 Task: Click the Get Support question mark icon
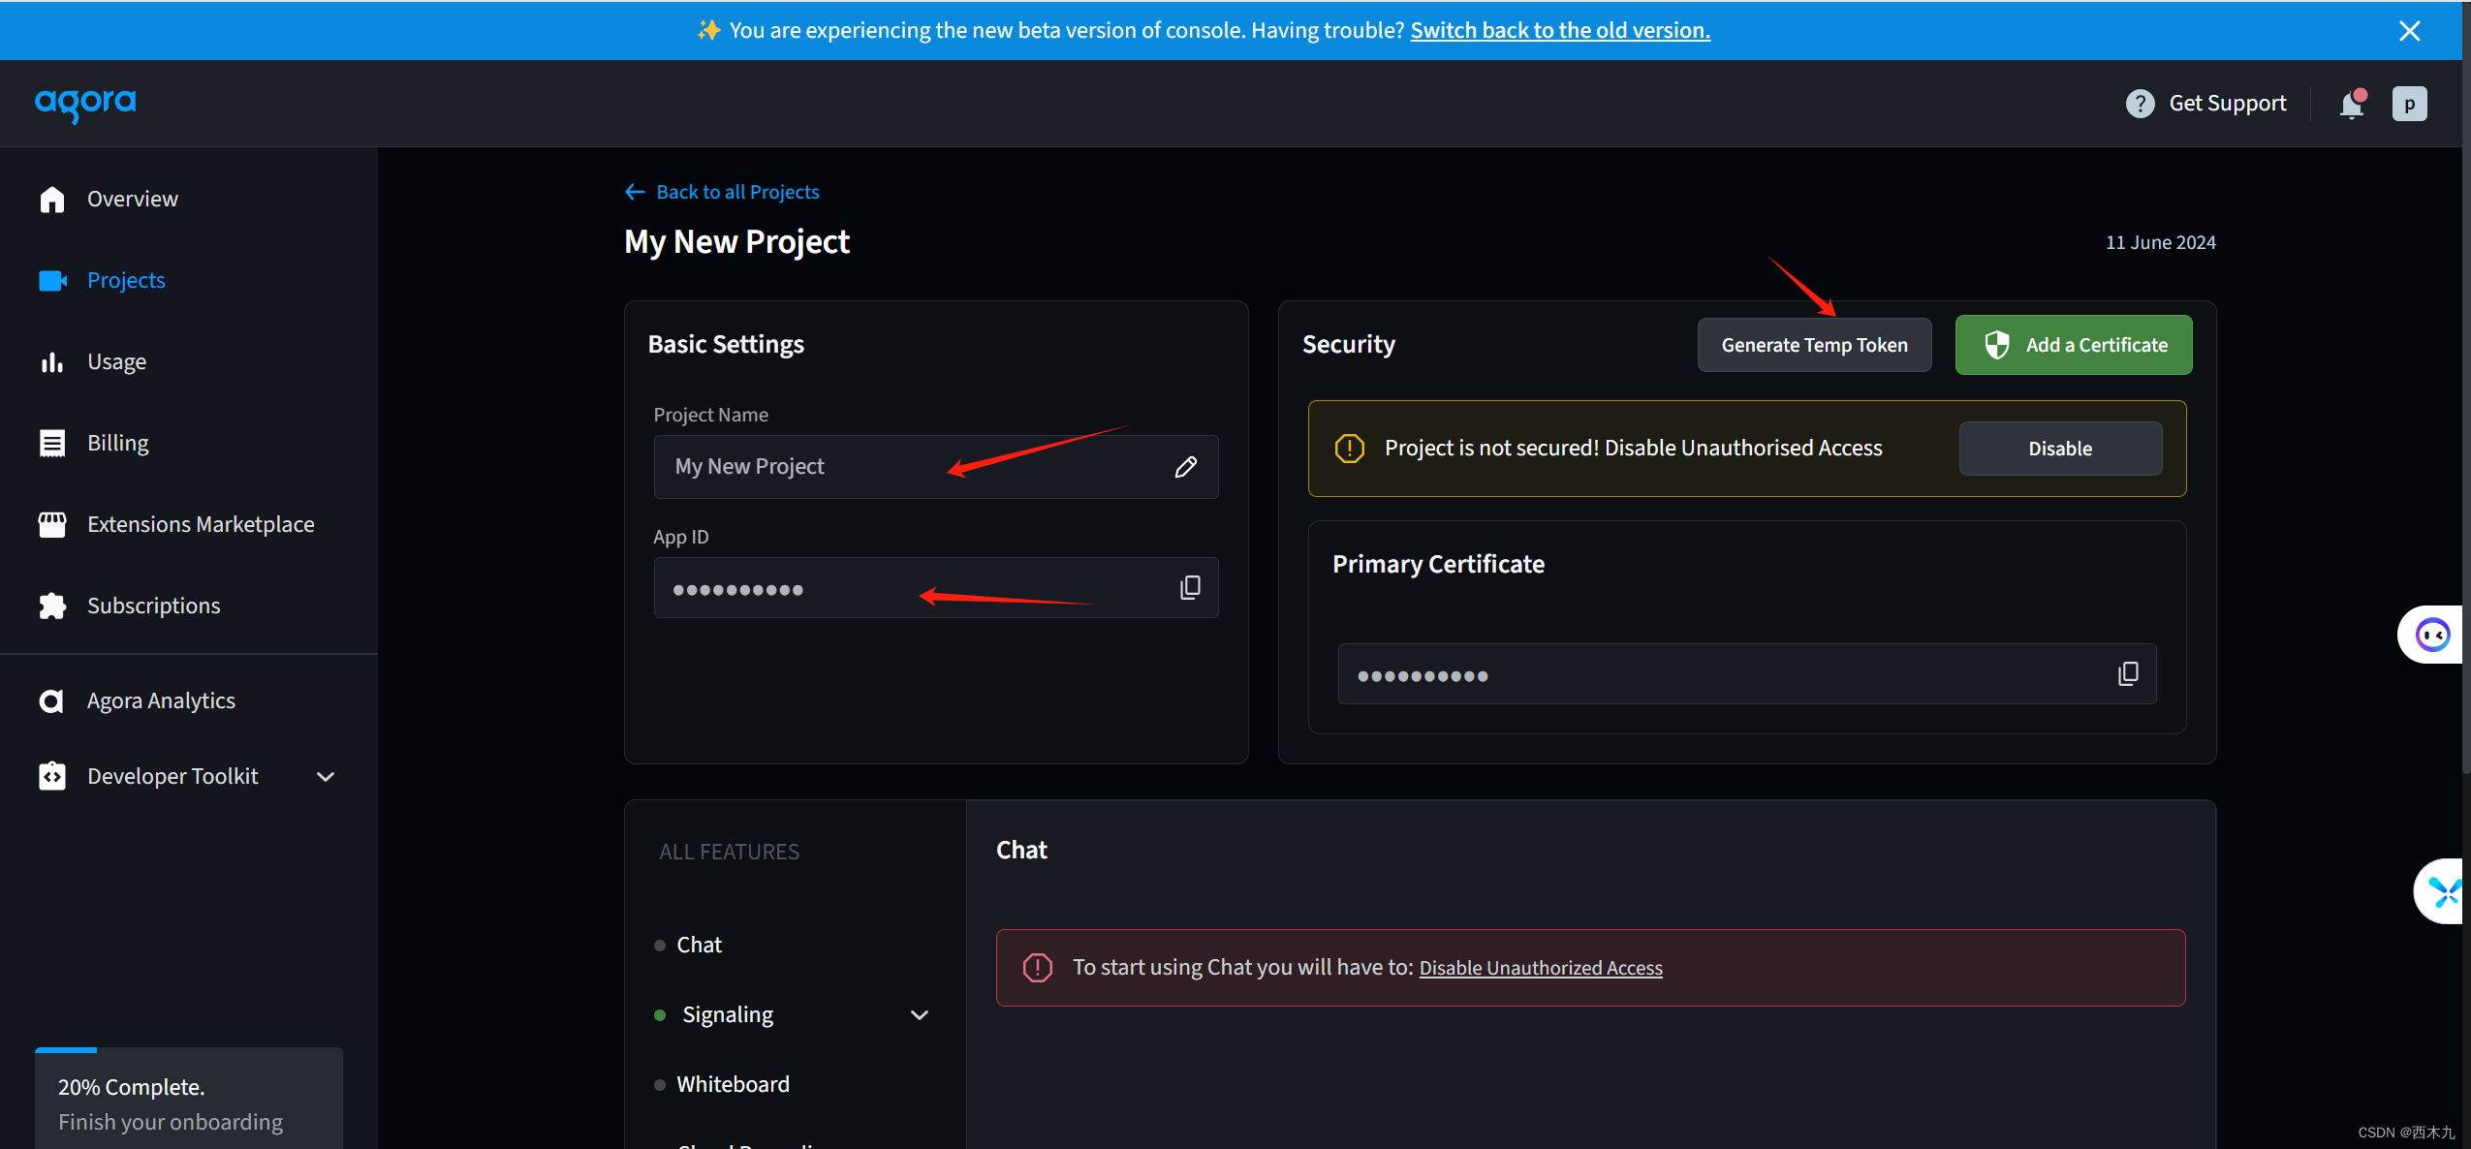click(2140, 104)
